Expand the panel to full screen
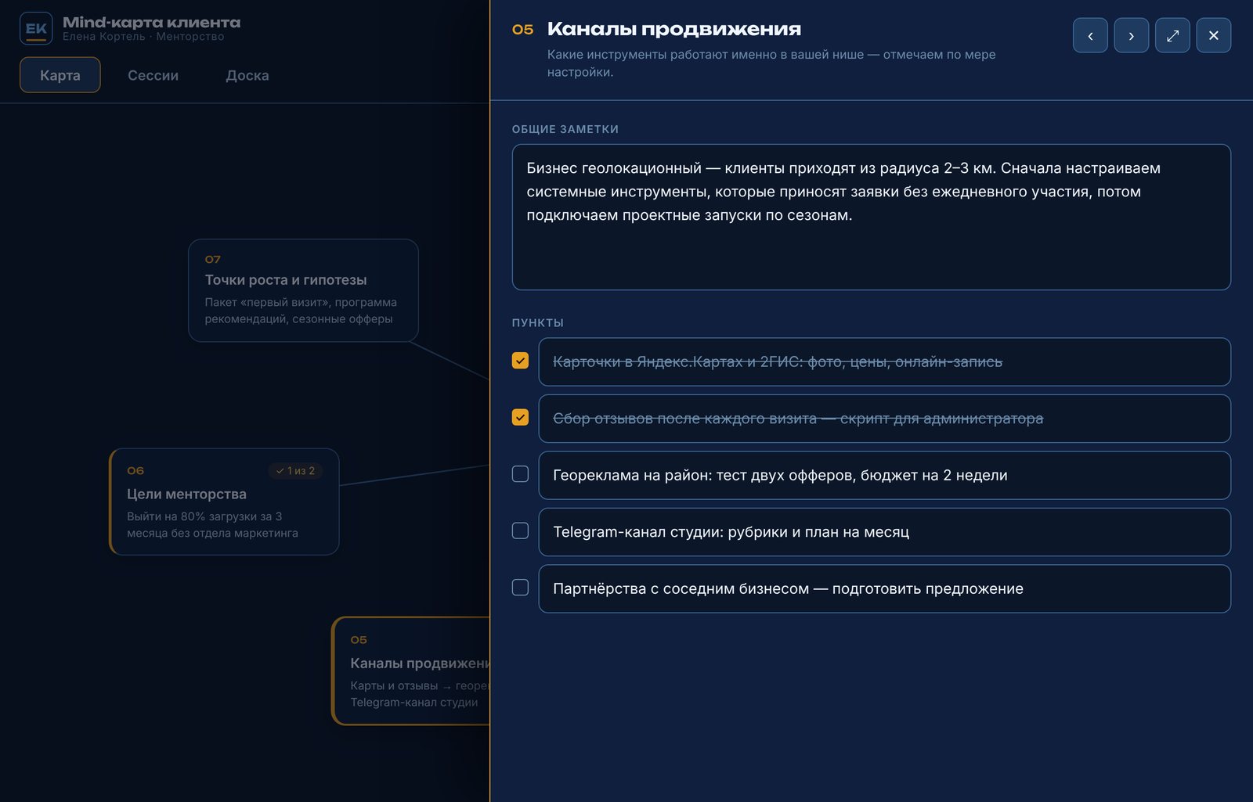1253x802 pixels. tap(1172, 35)
